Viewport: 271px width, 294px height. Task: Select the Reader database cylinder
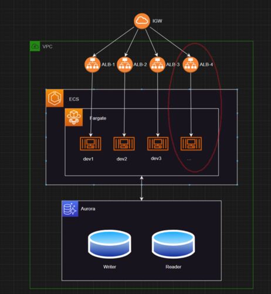[173, 245]
